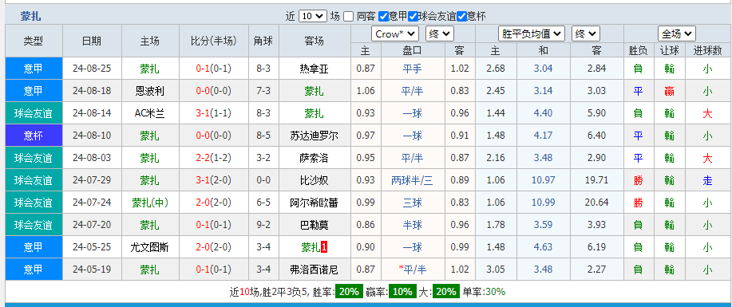Click 恩波利 home team in the 24-08-18 row
The height and width of the screenshot is (307, 732).
150,91
